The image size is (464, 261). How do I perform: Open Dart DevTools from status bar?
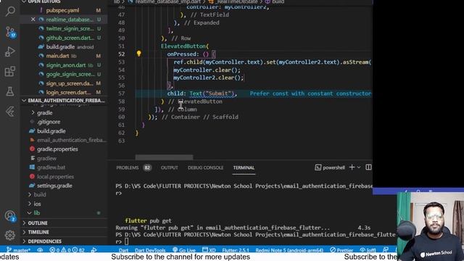[150, 250]
